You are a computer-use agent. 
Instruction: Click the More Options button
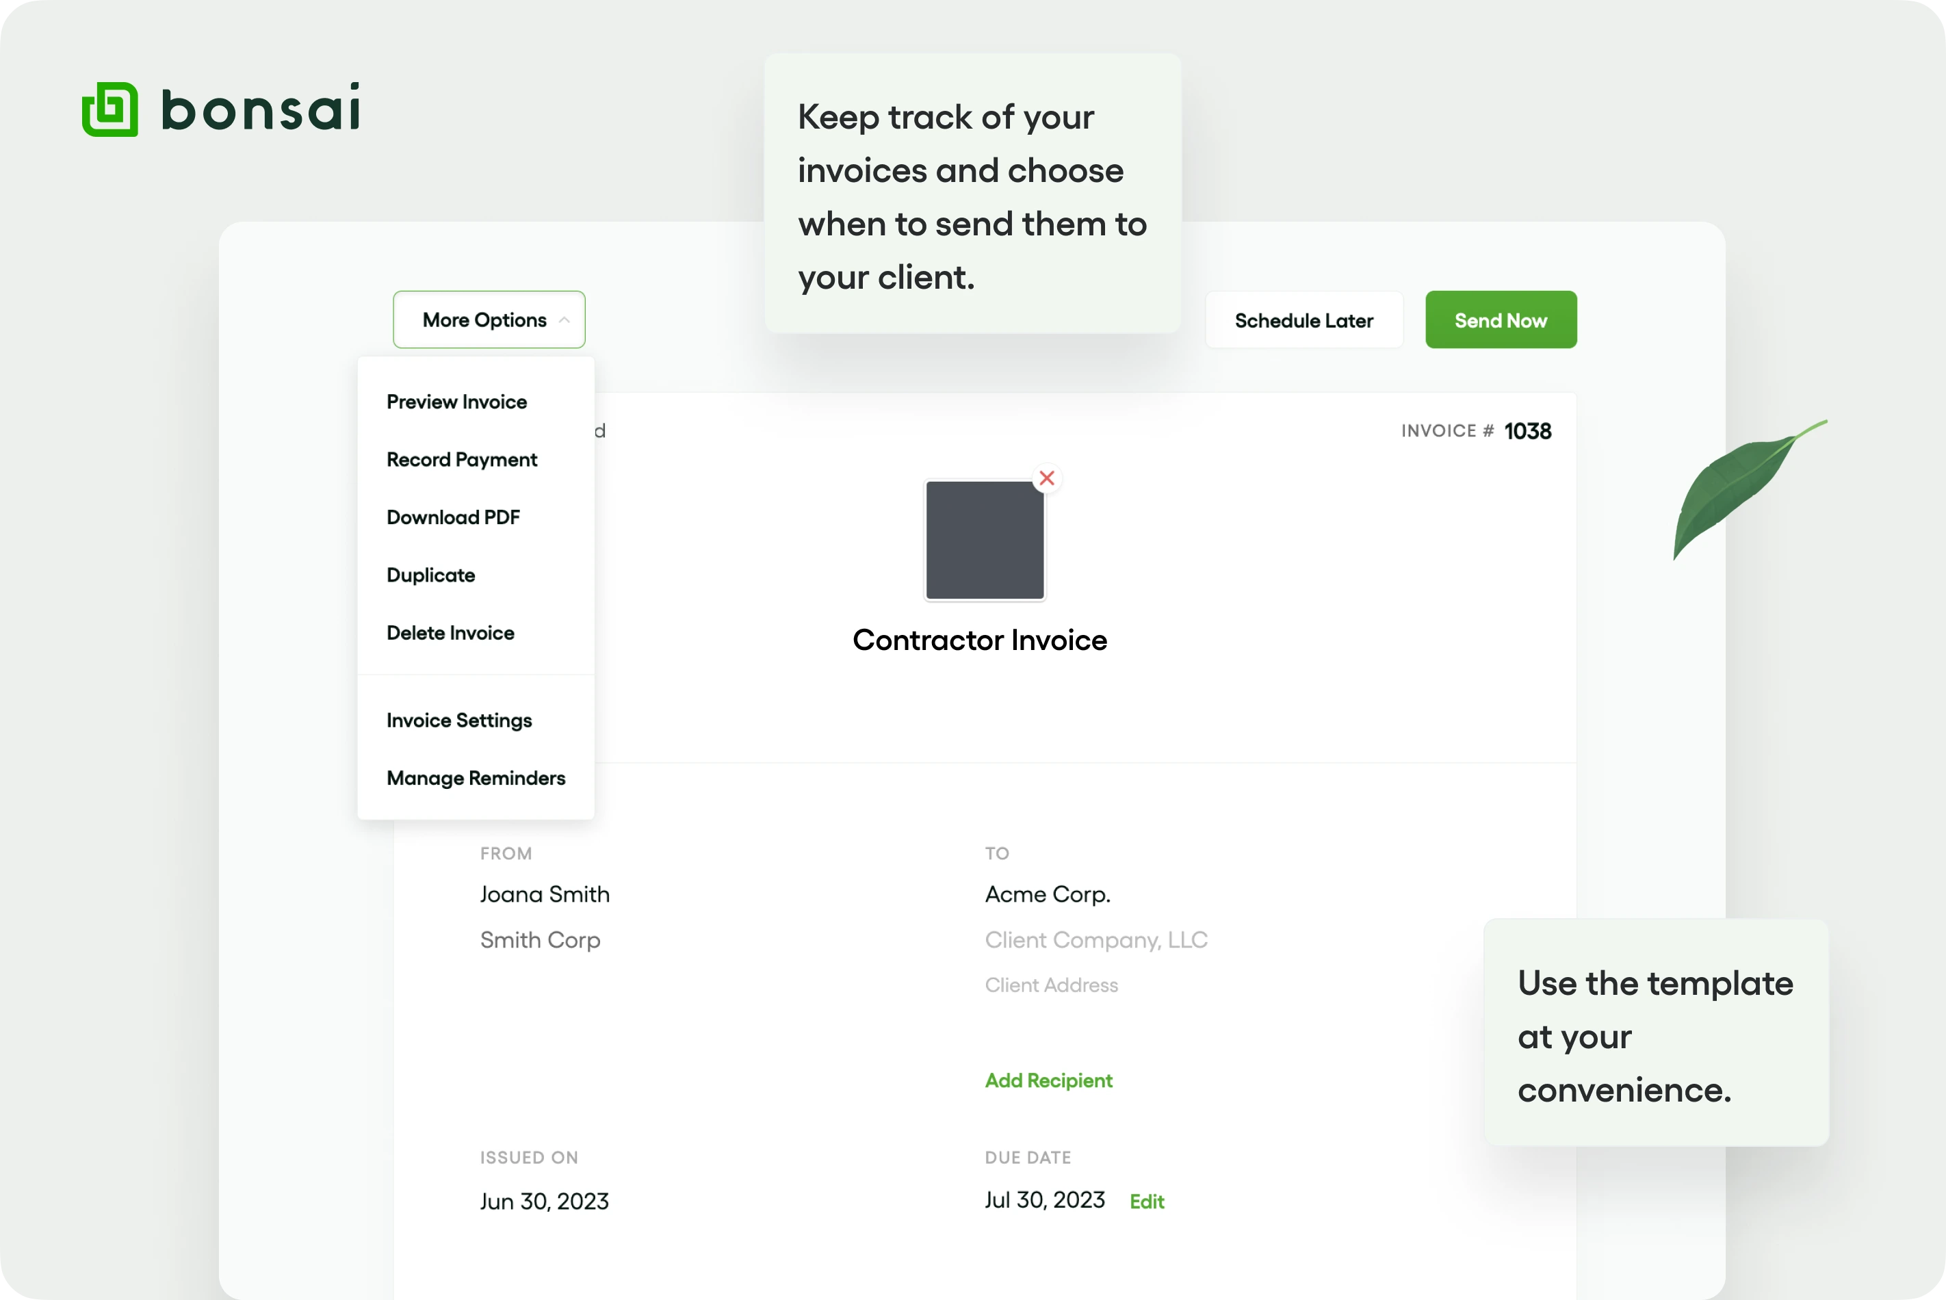tap(484, 320)
